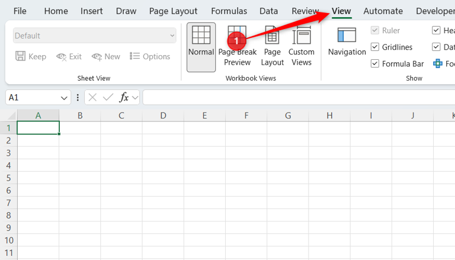The image size is (455, 260).
Task: Switch to the Developer tab
Action: tap(435, 11)
